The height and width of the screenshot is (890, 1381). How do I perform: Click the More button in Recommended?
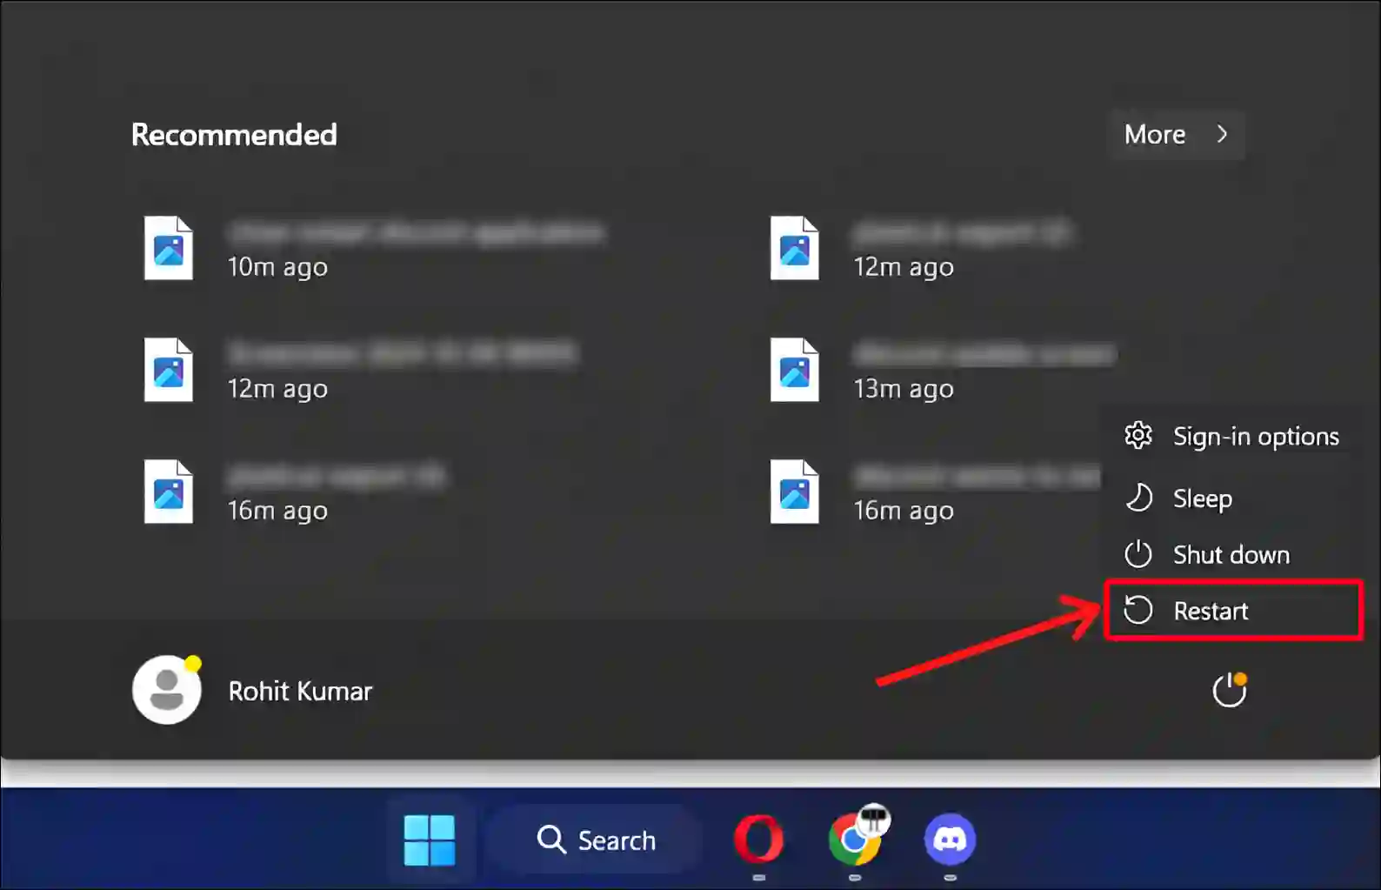click(x=1177, y=134)
